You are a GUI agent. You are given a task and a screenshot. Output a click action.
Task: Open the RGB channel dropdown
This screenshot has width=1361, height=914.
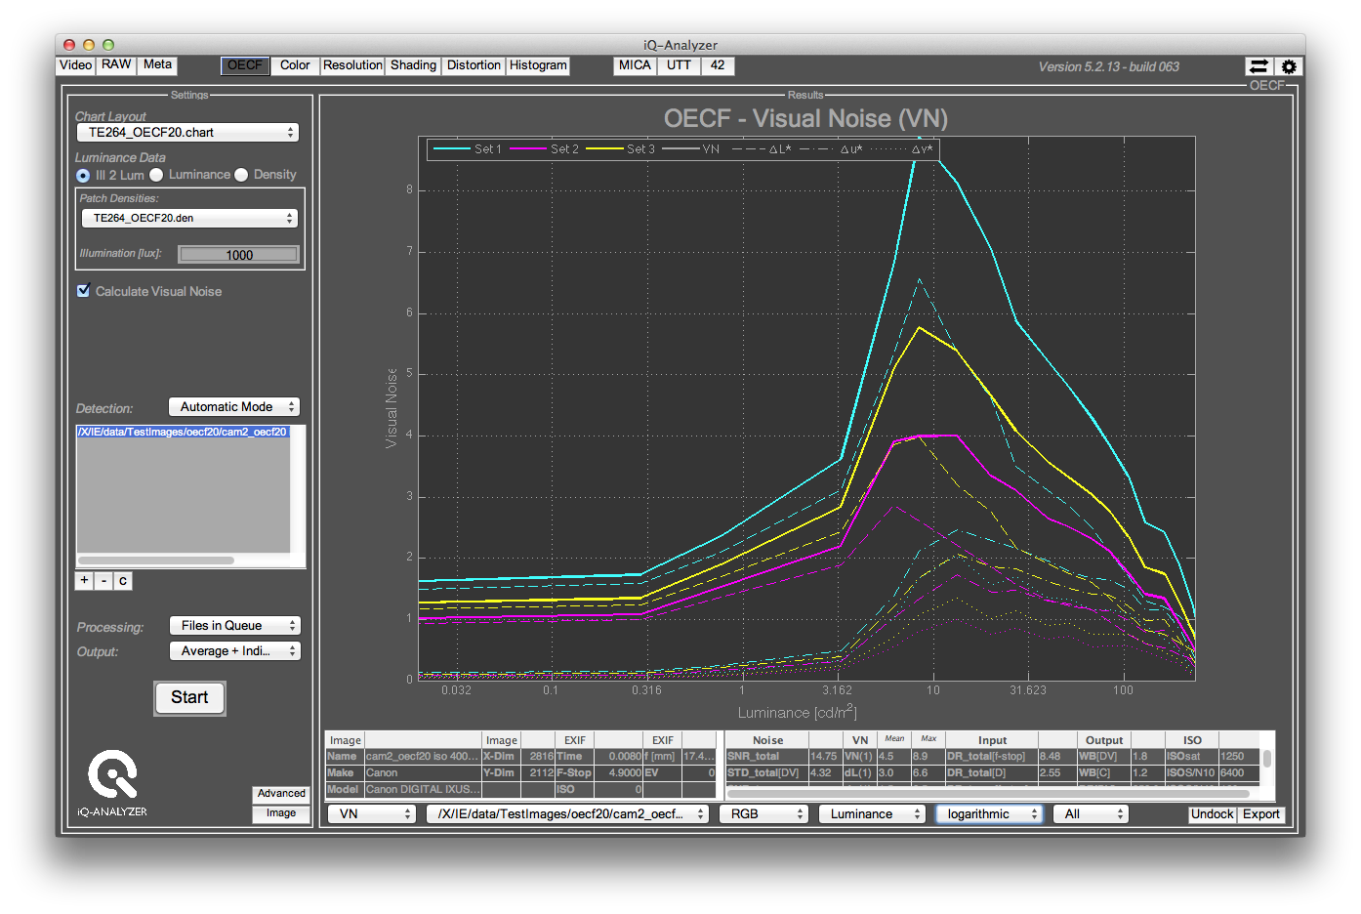pyautogui.click(x=763, y=814)
